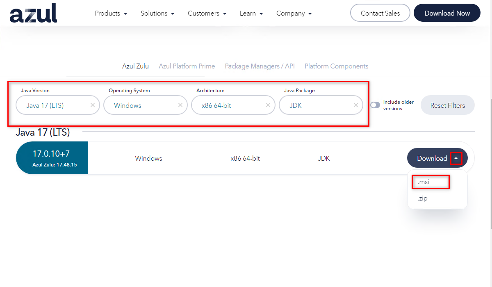Click the azul logo
The image size is (492, 287).
point(34,13)
